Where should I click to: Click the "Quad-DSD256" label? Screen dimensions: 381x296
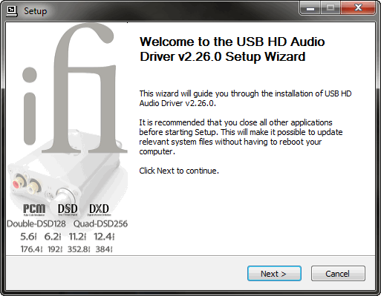(x=100, y=223)
